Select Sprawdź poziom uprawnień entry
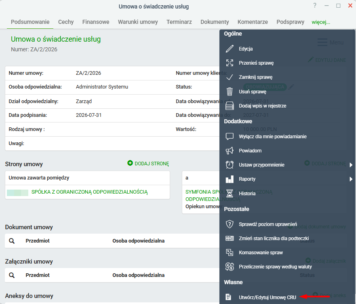356x304 pixels. pyautogui.click(x=268, y=224)
